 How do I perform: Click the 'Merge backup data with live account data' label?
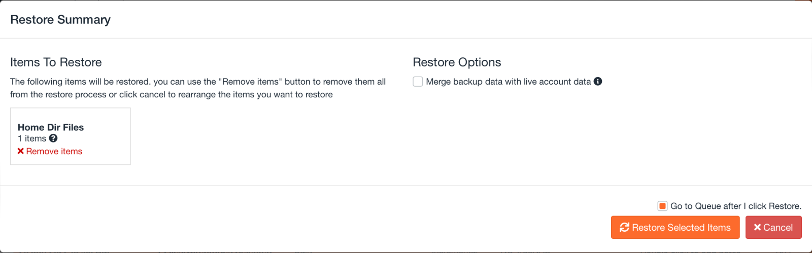point(508,82)
